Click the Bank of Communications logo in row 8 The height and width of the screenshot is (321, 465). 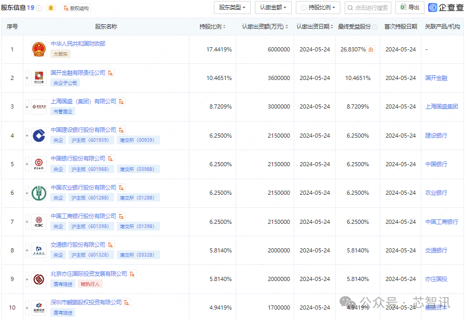coord(38,250)
